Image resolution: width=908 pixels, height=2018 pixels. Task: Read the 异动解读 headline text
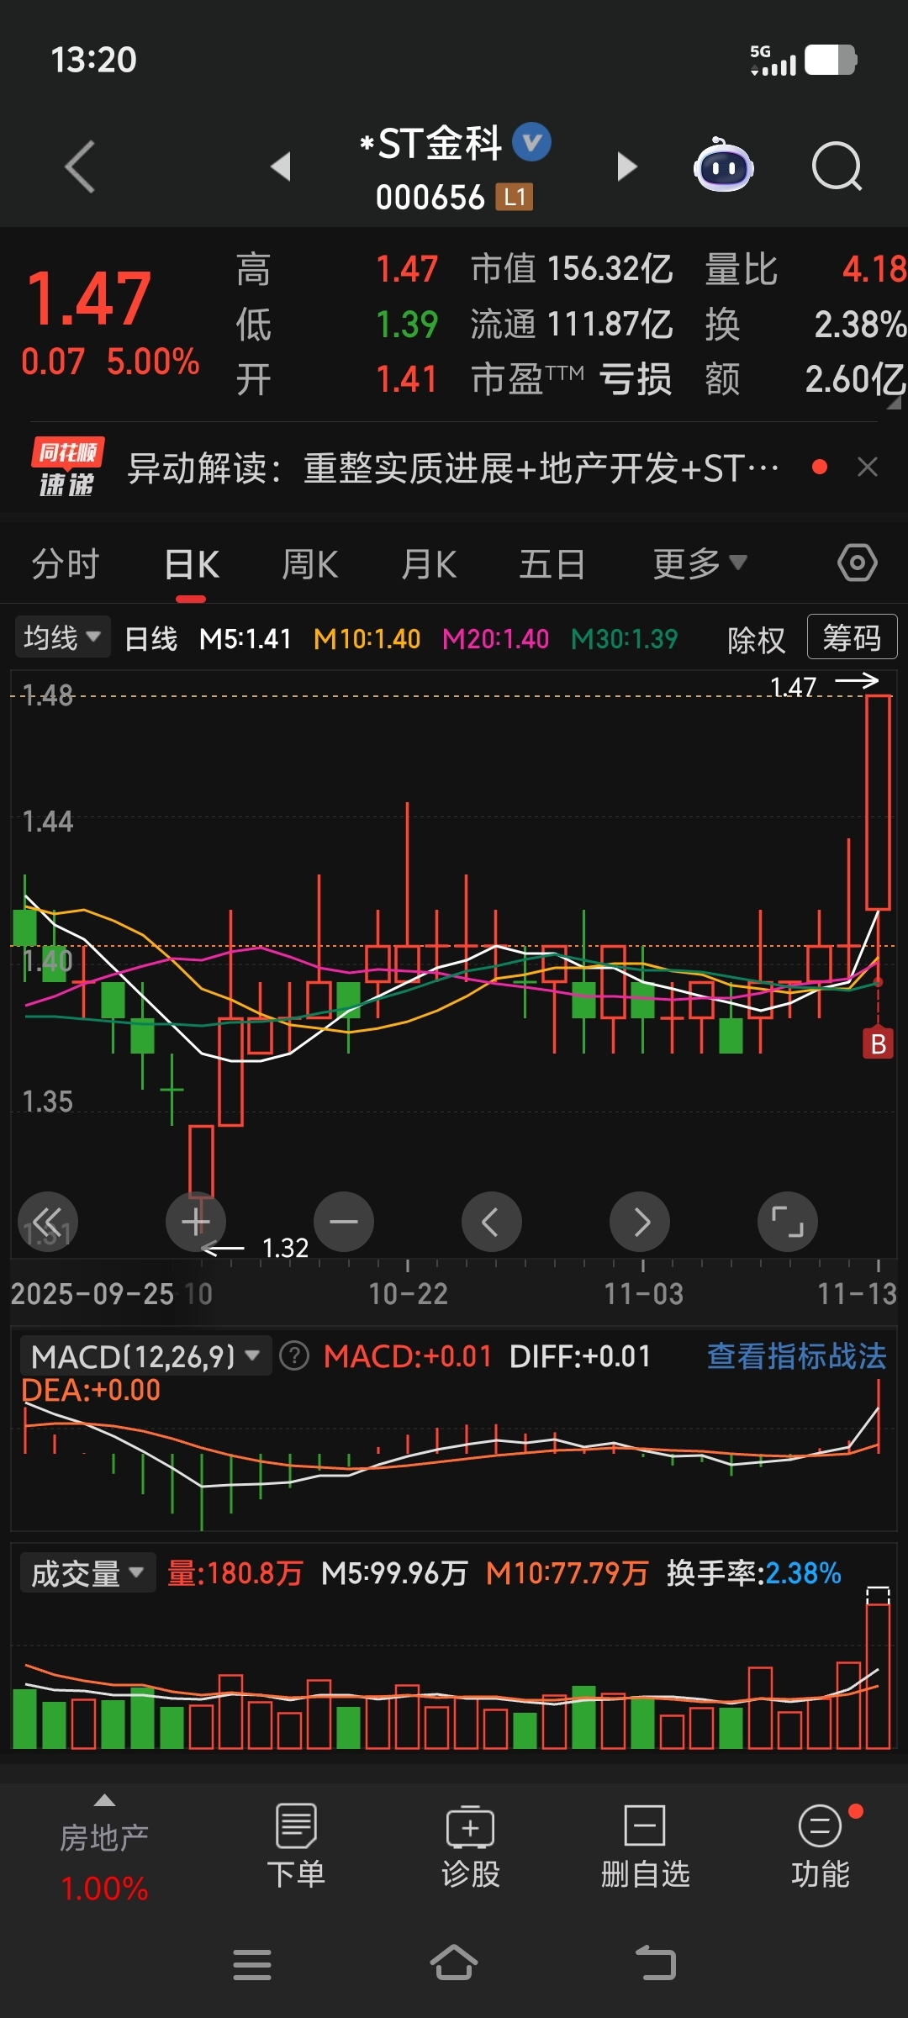coord(453,468)
